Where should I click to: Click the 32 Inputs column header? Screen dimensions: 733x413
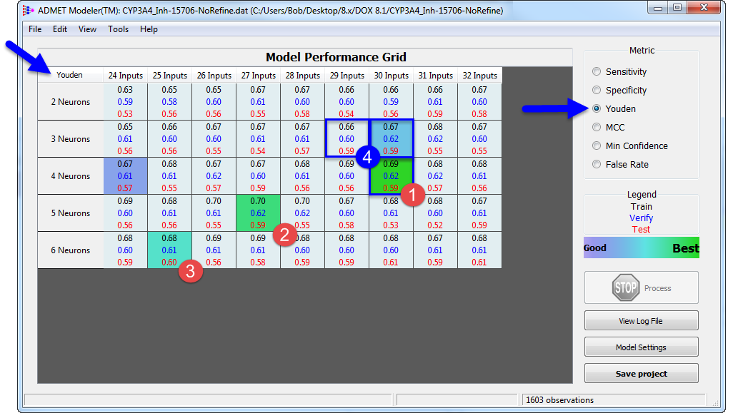(479, 75)
